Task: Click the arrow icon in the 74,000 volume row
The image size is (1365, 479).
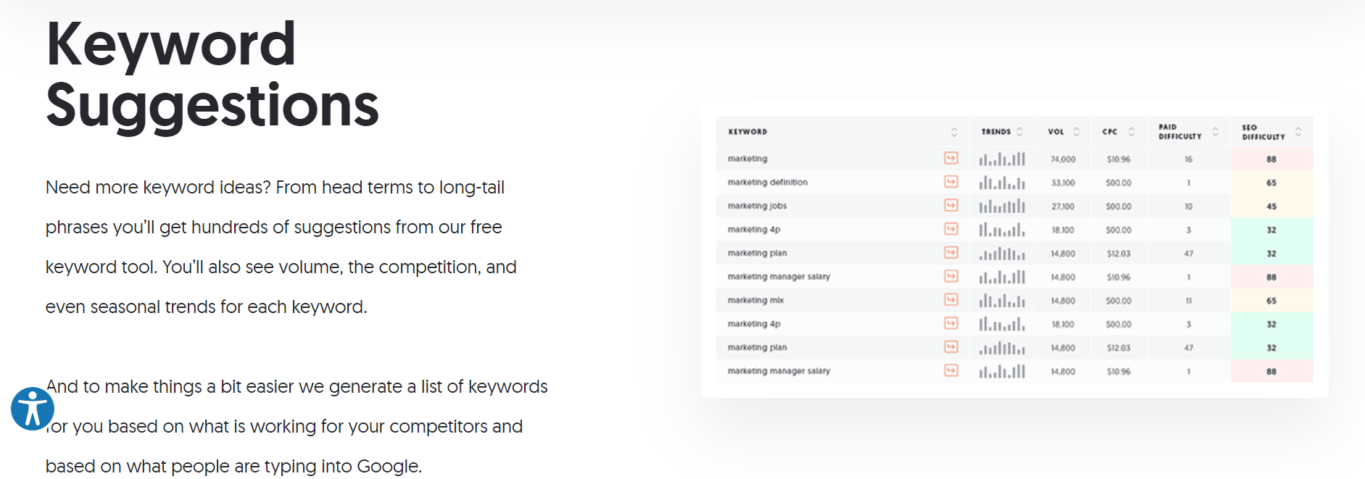Action: click(x=951, y=158)
